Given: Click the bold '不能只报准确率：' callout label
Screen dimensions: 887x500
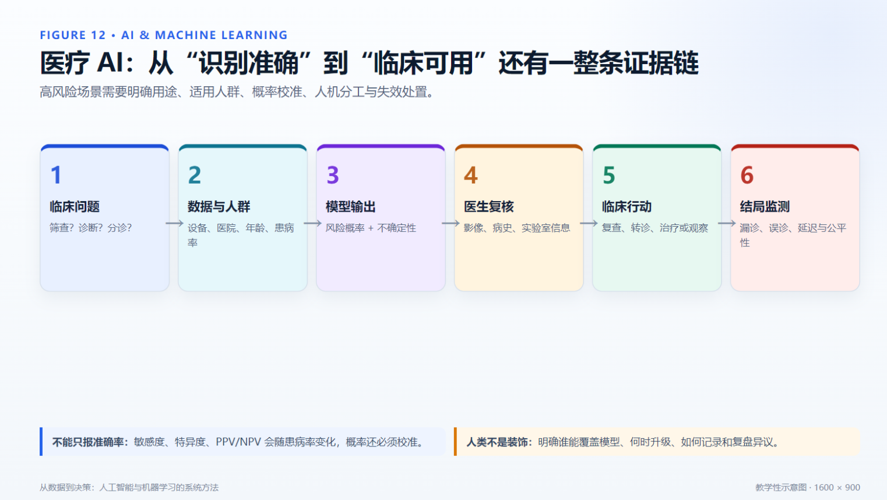Looking at the screenshot, I should (x=90, y=442).
